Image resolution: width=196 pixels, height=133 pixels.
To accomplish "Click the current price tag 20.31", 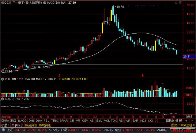I will click(x=189, y=57).
